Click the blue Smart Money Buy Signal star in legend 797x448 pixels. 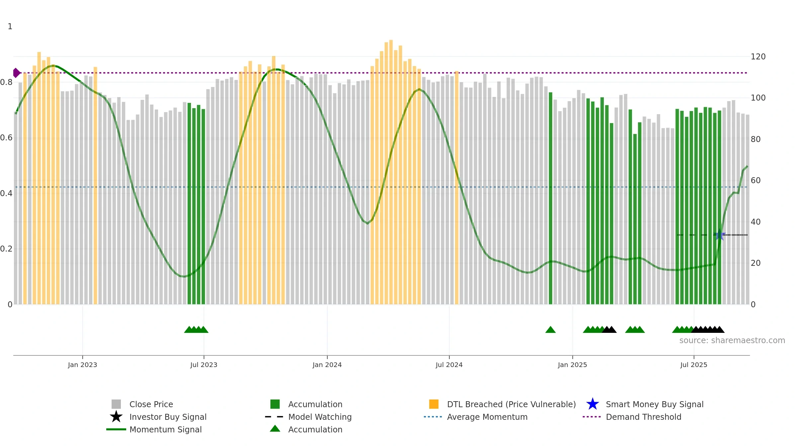[592, 404]
